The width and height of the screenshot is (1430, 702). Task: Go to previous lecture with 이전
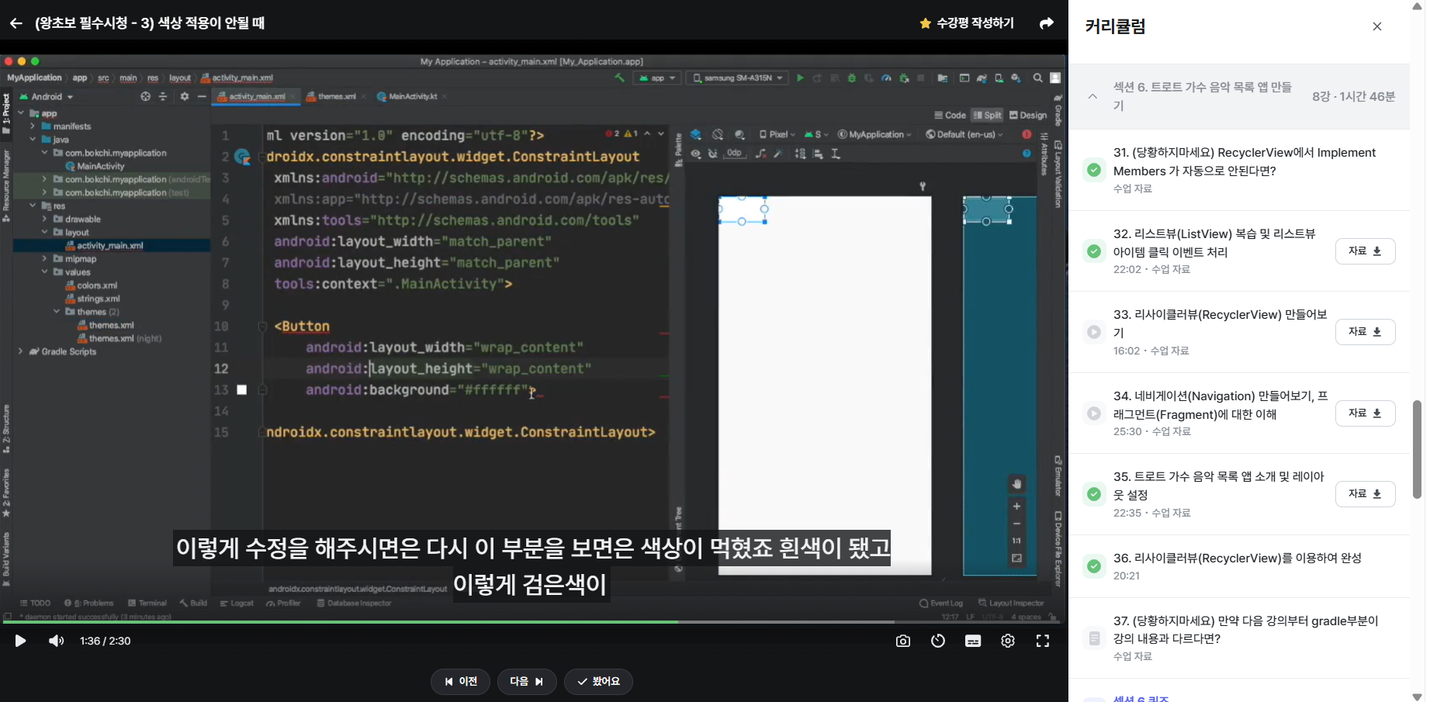(x=460, y=681)
